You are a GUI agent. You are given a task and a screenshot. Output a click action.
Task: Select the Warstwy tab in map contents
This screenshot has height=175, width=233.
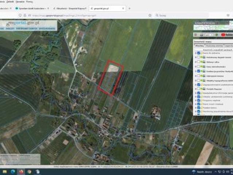coord(199,46)
